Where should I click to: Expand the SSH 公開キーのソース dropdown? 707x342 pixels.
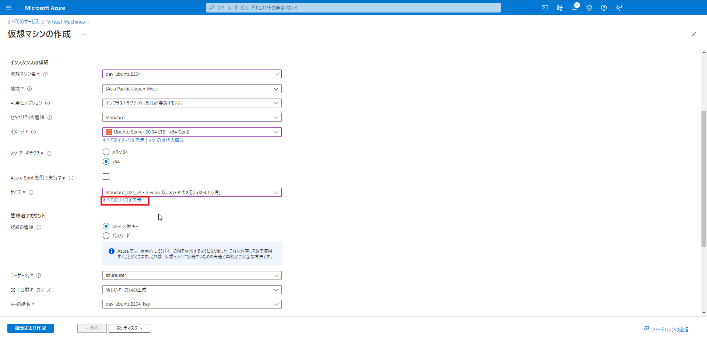tap(192, 290)
